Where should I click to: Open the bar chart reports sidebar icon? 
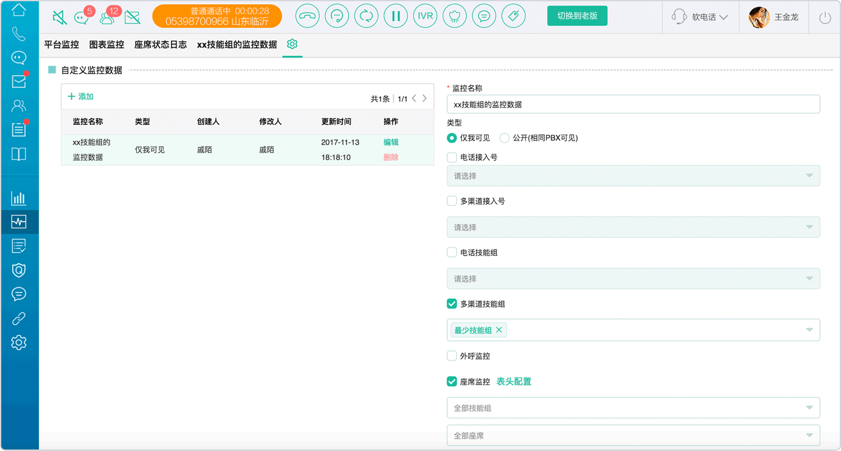pyautogui.click(x=19, y=198)
